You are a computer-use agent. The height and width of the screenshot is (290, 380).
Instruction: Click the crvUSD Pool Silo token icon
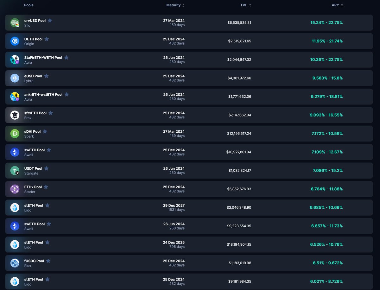tap(15, 23)
